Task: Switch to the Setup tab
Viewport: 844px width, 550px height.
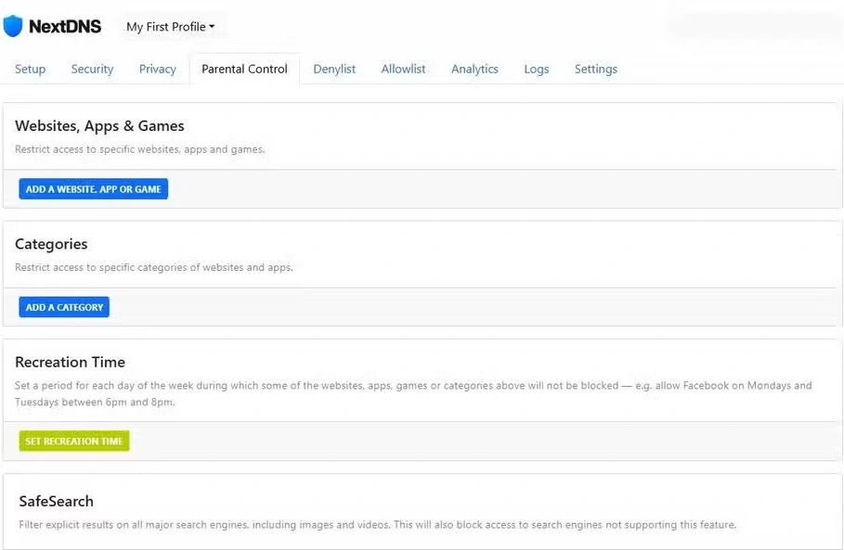Action: point(30,69)
